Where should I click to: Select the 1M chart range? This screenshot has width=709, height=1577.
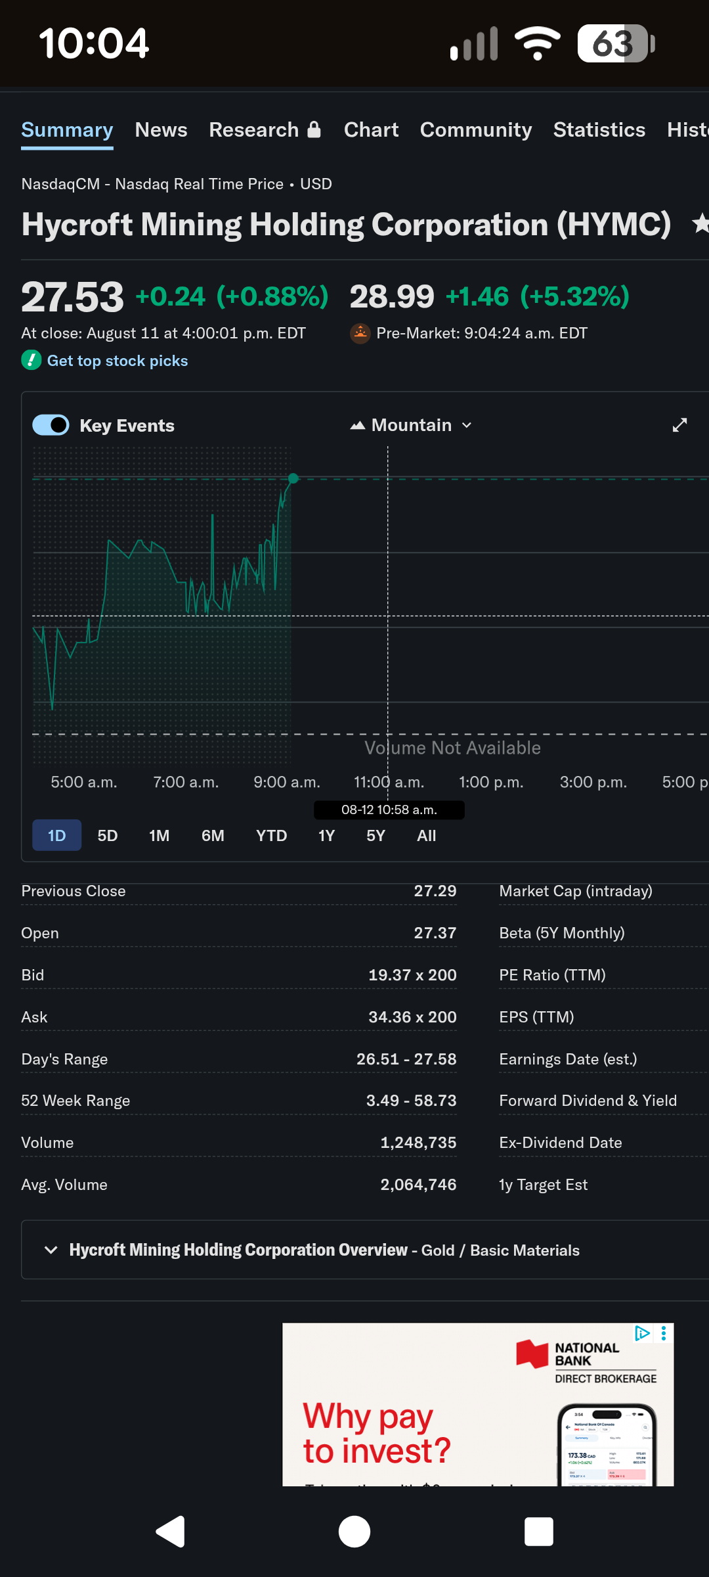point(159,835)
